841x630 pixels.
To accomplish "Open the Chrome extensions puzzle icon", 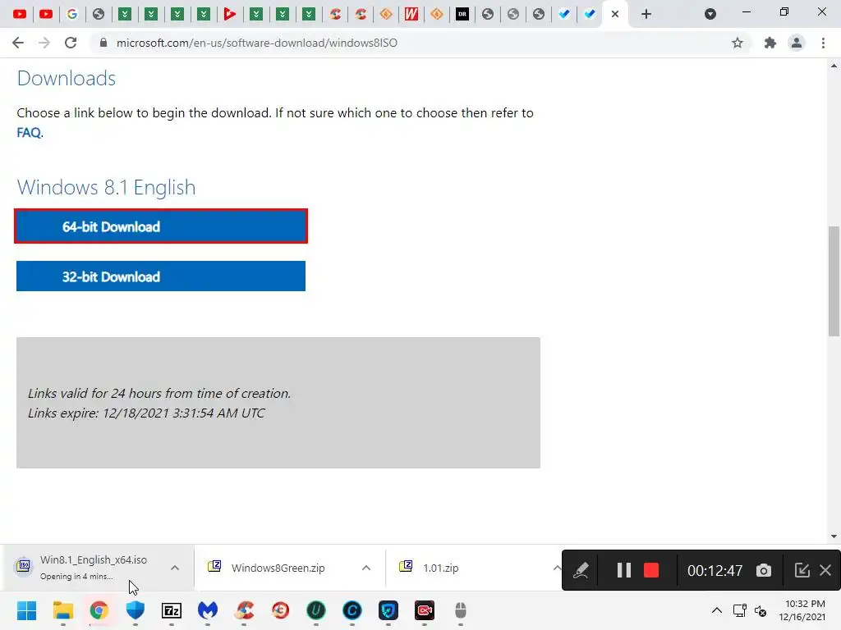I will click(770, 43).
